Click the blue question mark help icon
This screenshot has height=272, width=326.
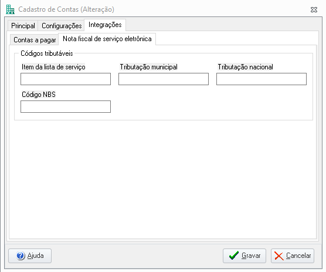pyautogui.click(x=21, y=256)
